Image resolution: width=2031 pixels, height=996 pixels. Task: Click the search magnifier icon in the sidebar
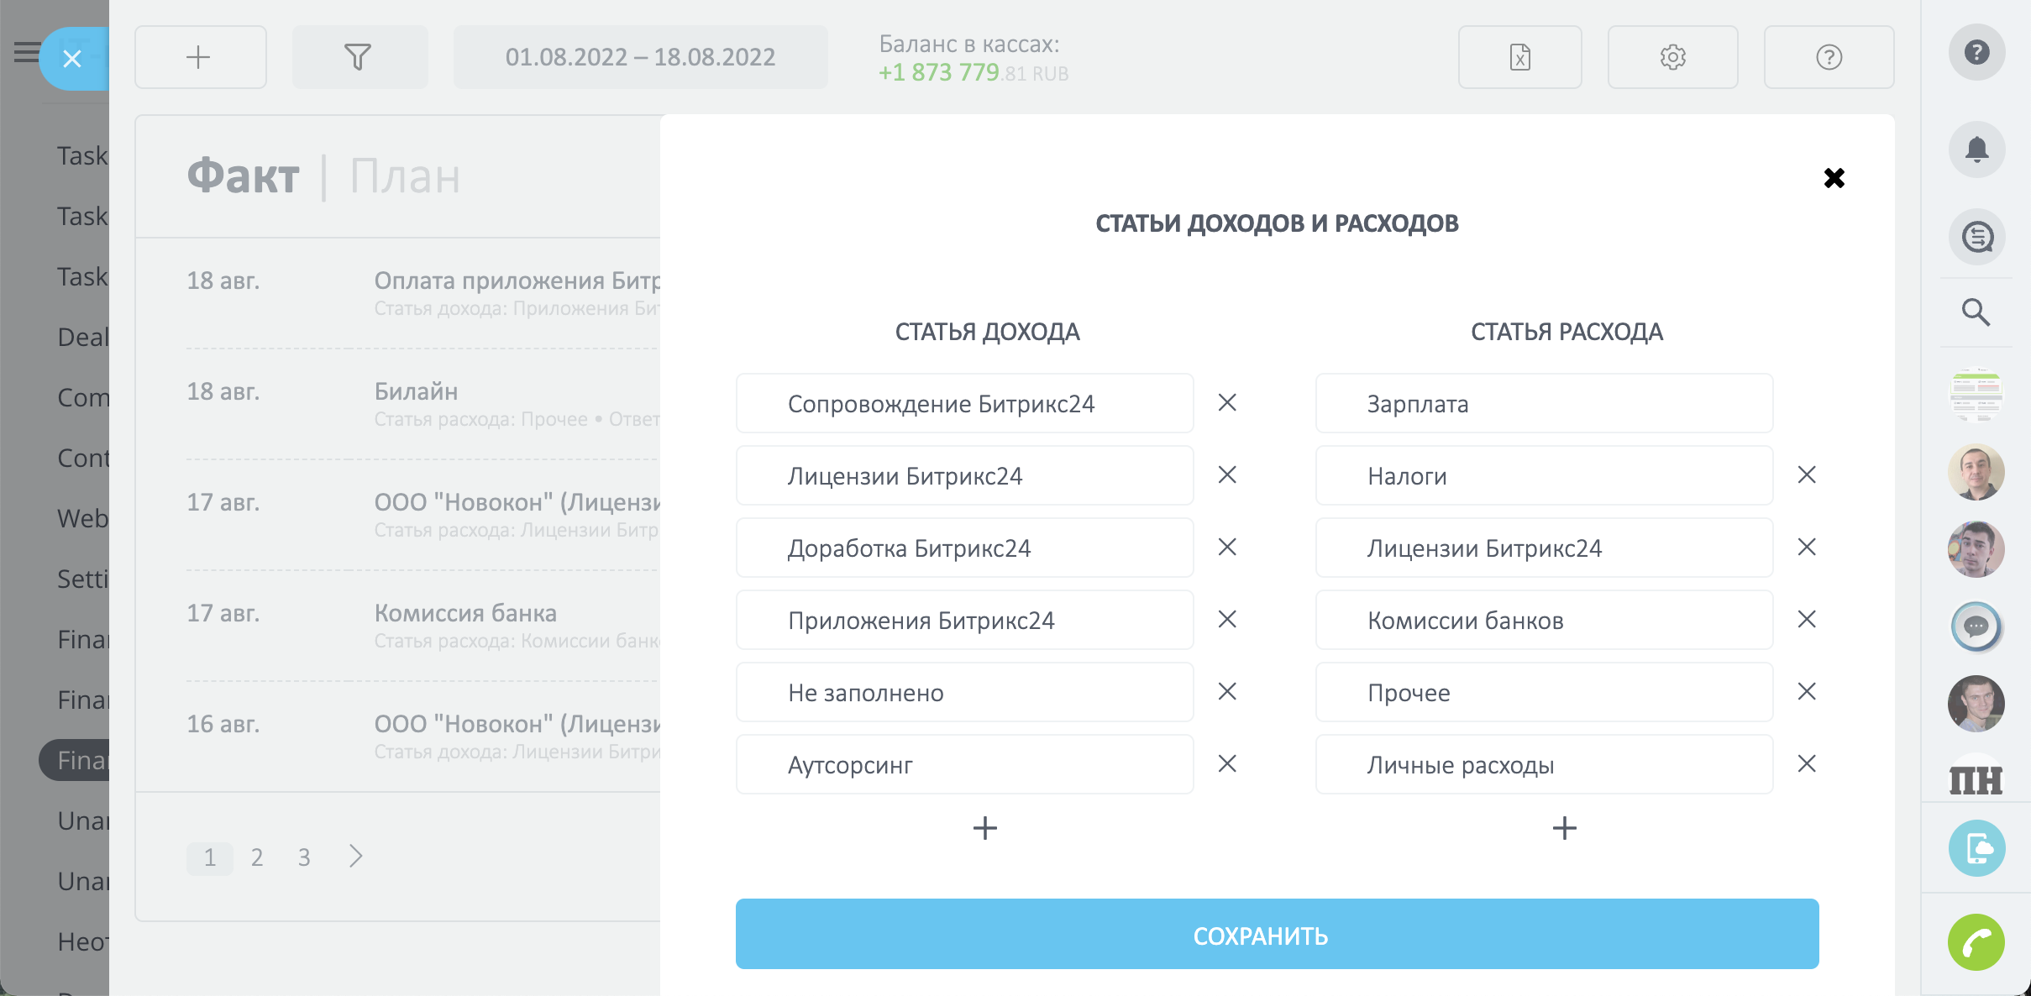pyautogui.click(x=1976, y=312)
